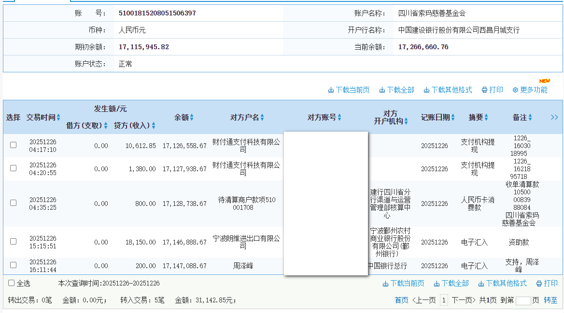Click the 下载其他格式 download icon
The width and height of the screenshot is (564, 313).
[x=427, y=89]
